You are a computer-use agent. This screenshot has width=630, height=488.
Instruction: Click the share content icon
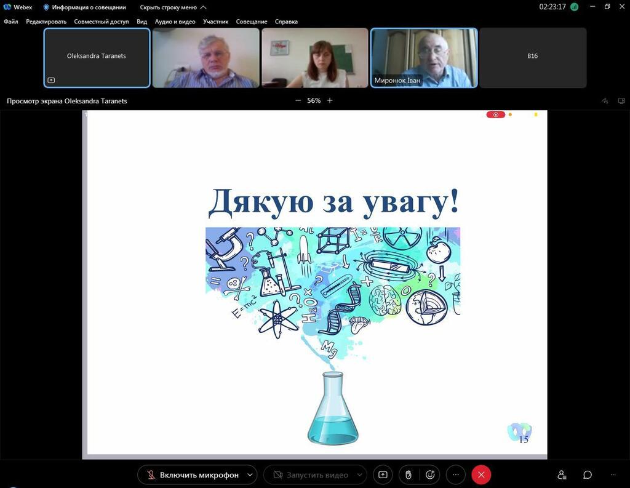383,474
